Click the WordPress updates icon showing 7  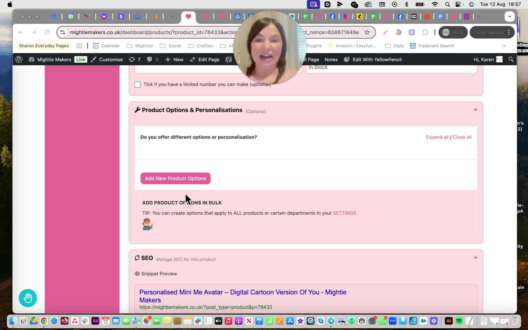[134, 59]
